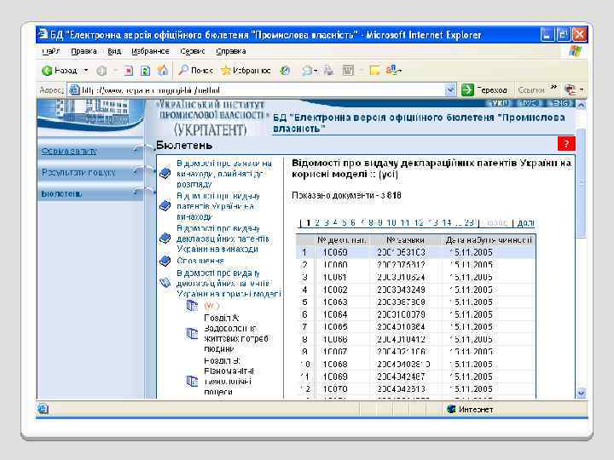
Task: Click the УКРПАТЕНТ institute logo header
Action: [211, 118]
